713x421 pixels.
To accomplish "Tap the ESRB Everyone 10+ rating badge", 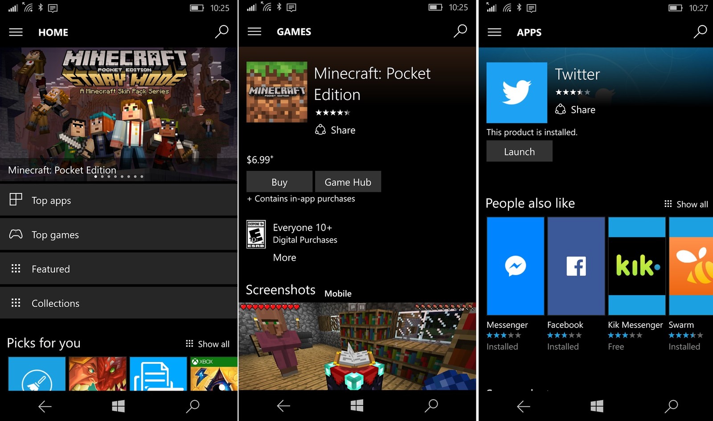I will point(256,234).
